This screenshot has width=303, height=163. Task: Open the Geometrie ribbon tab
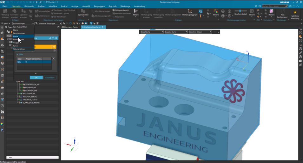coord(29,6)
